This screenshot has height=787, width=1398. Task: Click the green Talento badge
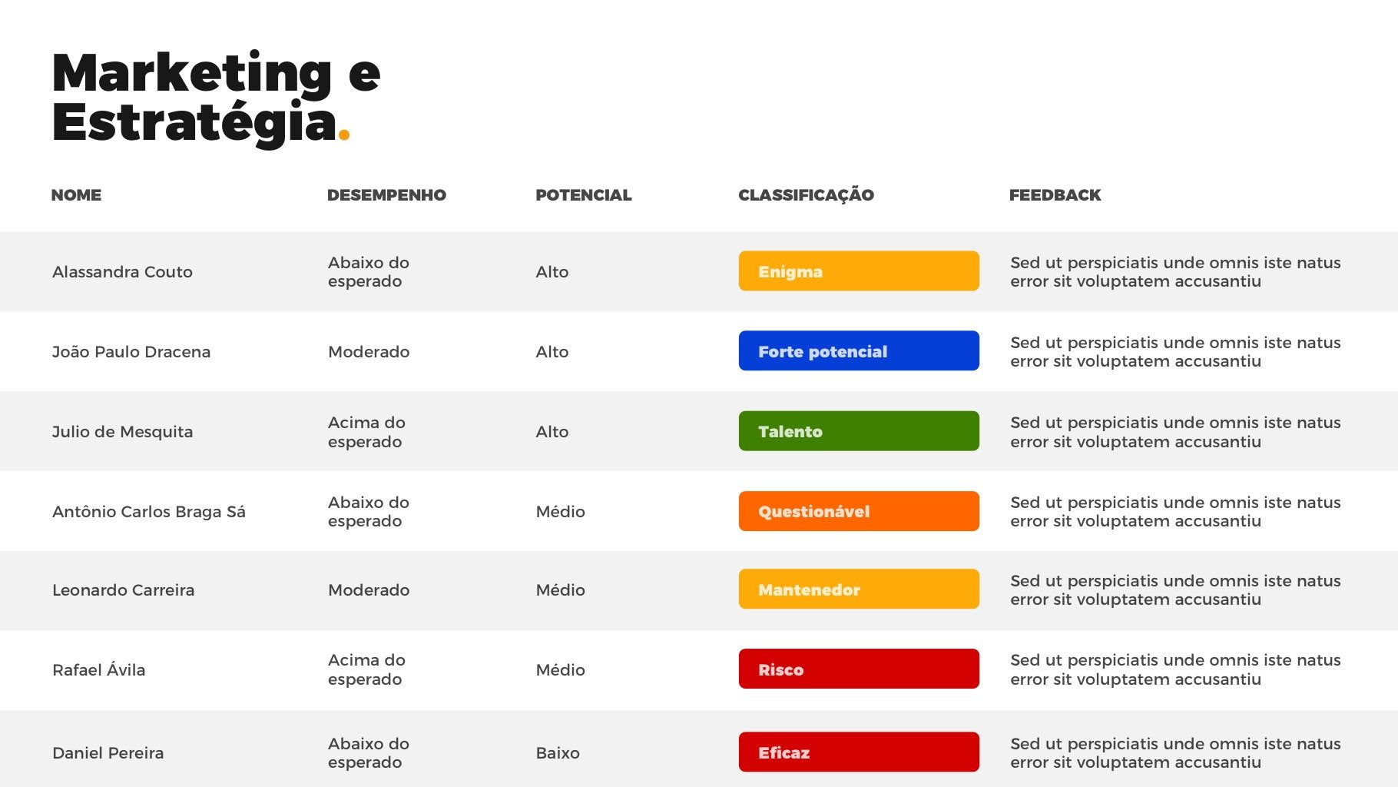pyautogui.click(x=858, y=431)
